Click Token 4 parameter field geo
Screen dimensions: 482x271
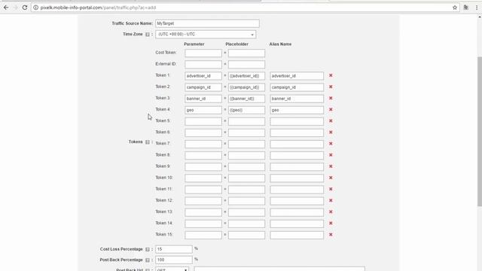203,110
